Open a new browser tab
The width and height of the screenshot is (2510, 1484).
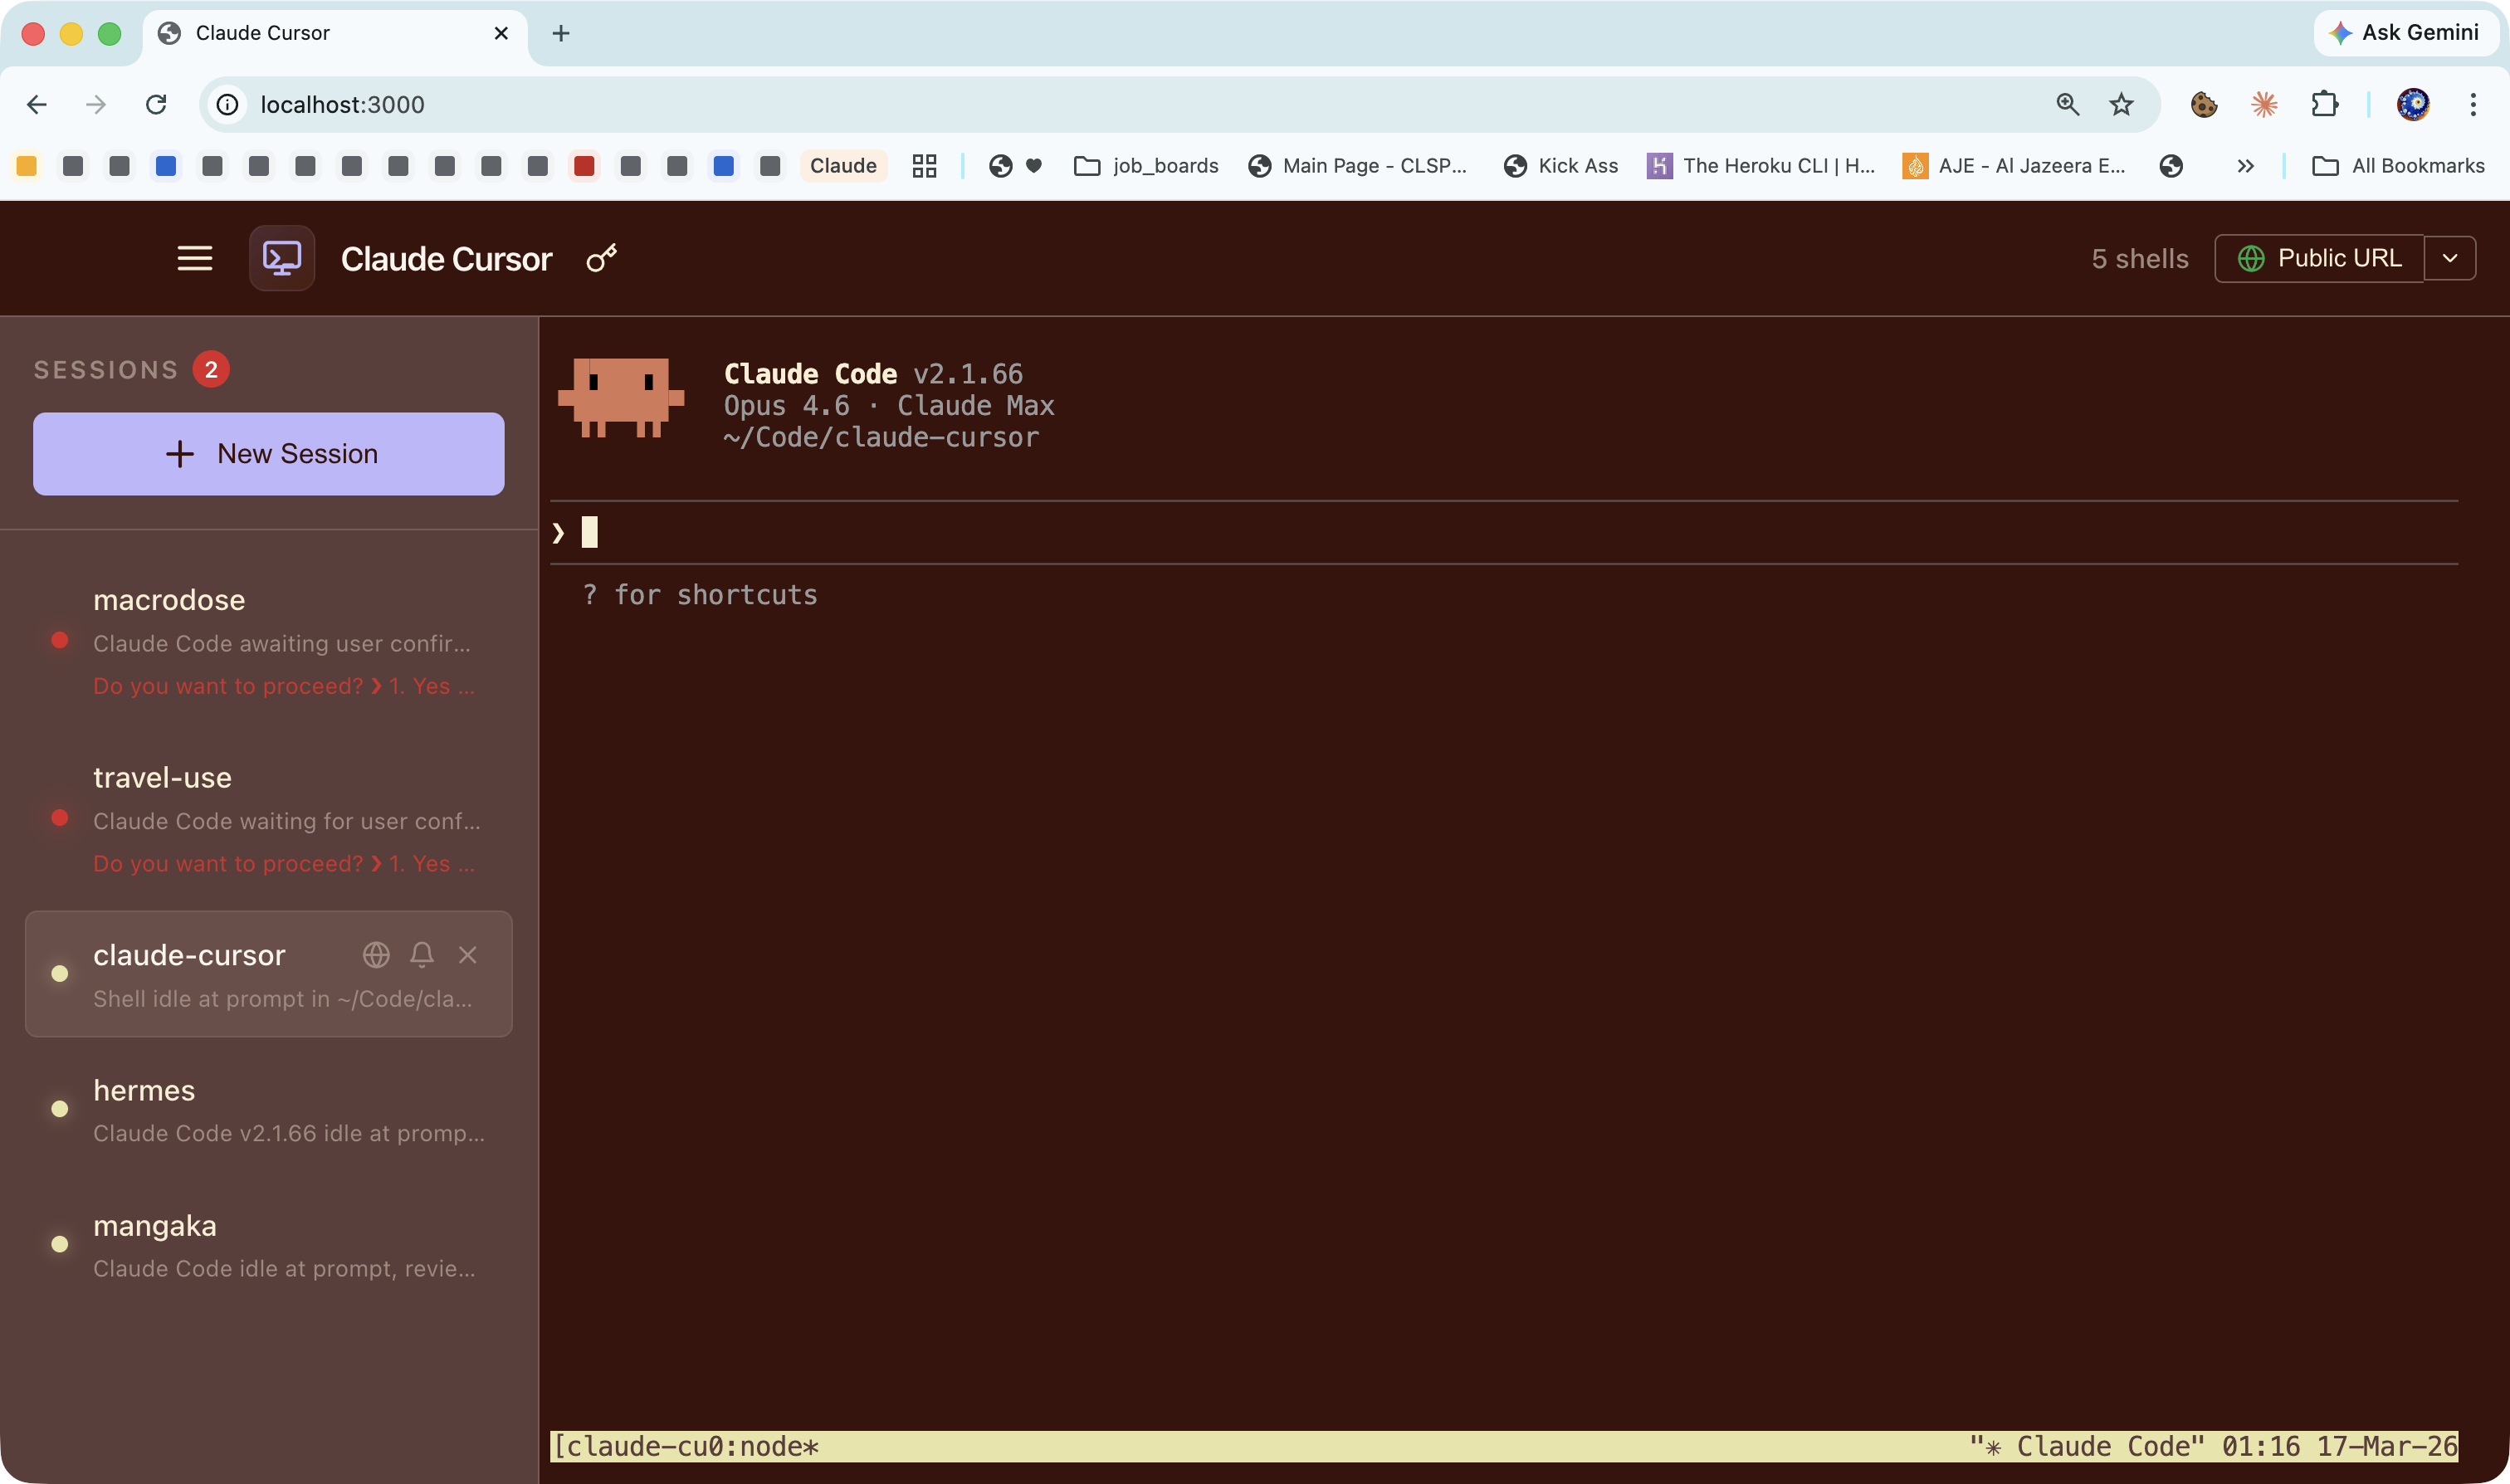(561, 33)
